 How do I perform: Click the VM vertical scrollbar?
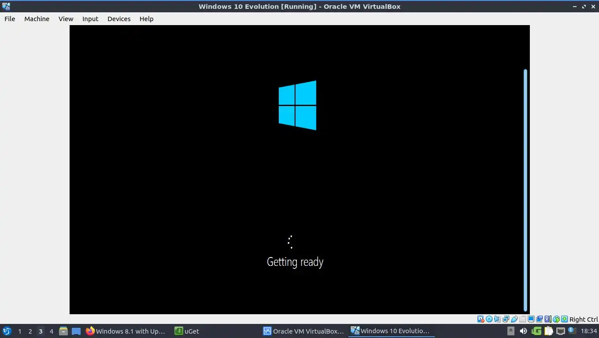(x=525, y=190)
